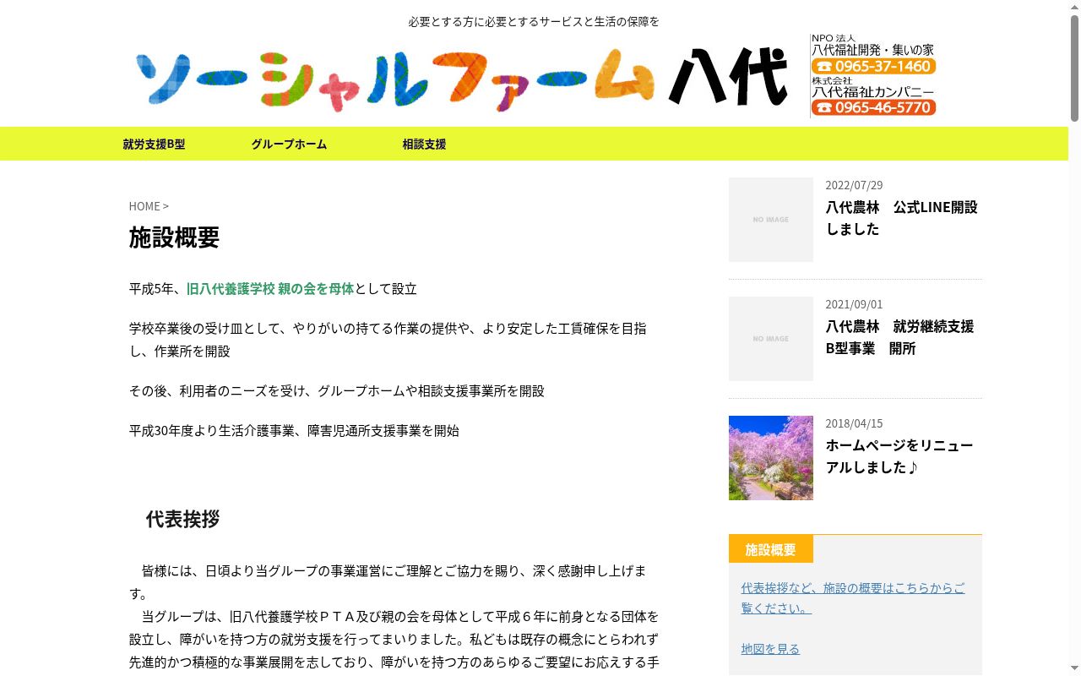
Task: Follow the 代表挨拶など、施設の概要はこちらから link
Action: pyautogui.click(x=853, y=597)
